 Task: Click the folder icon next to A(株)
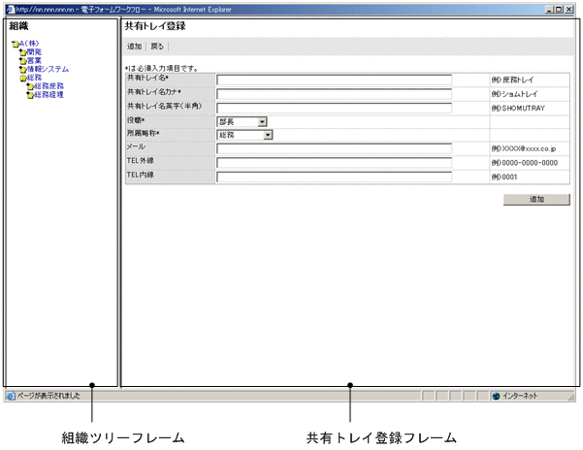click(x=16, y=45)
